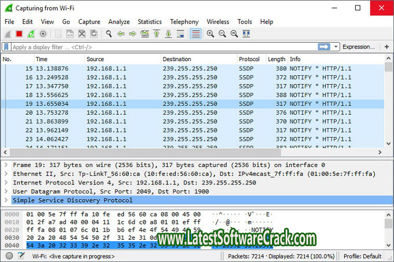Zoom out on packet text

222,34
